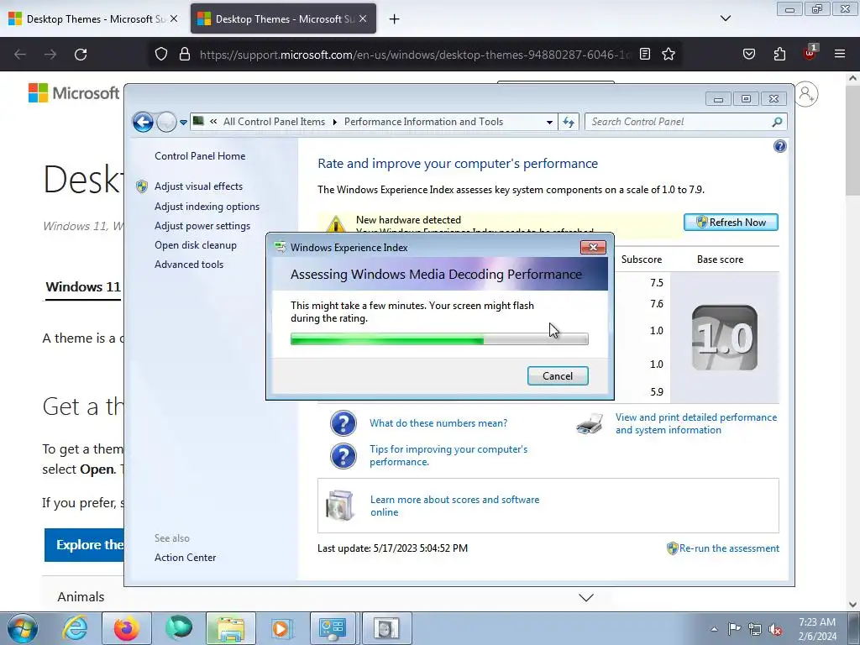Click Performance Information and Tools breadcrumb

point(423,122)
